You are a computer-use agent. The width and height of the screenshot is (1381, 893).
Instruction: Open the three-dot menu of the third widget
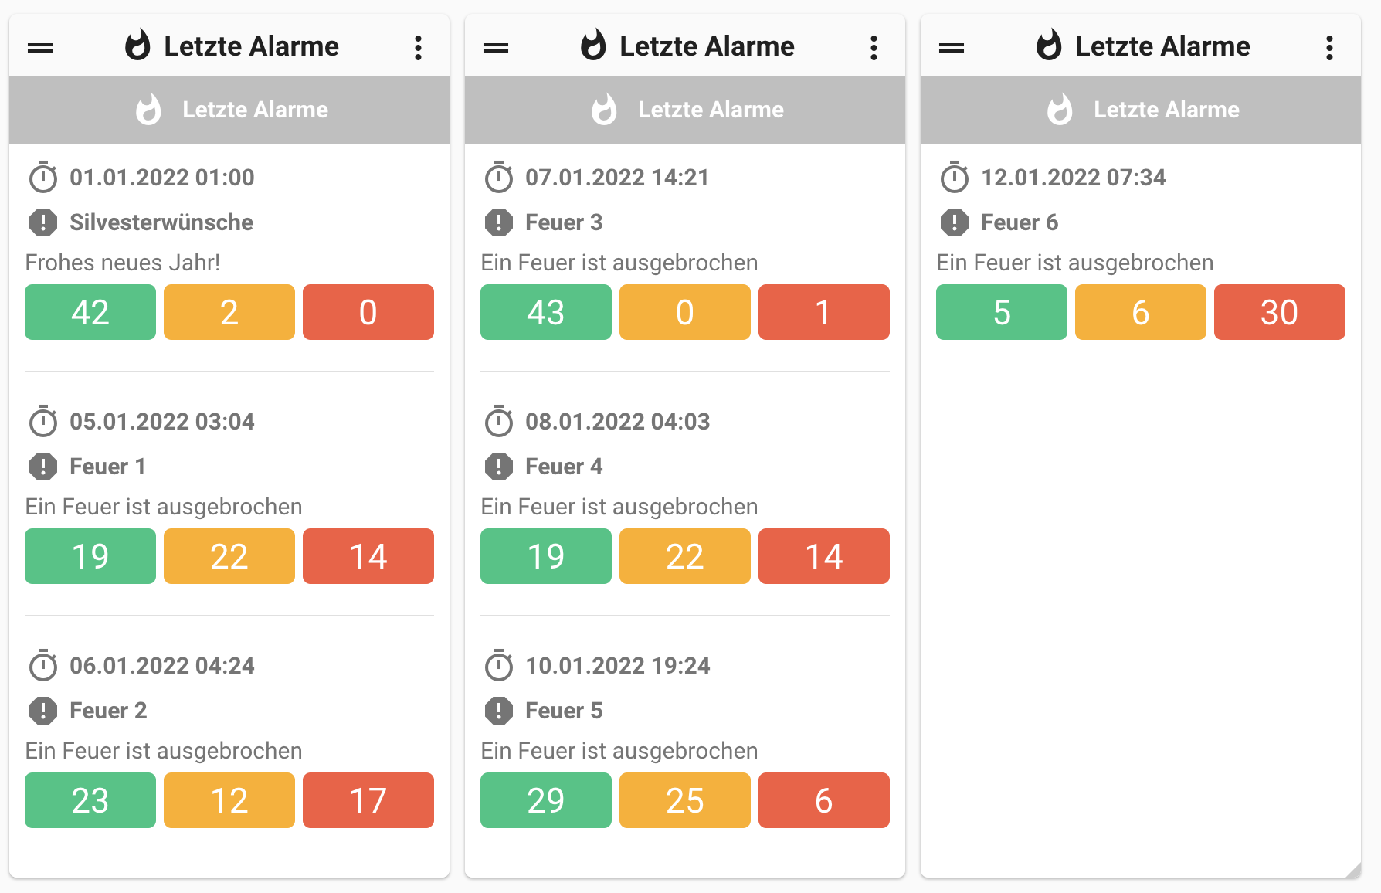1329,48
